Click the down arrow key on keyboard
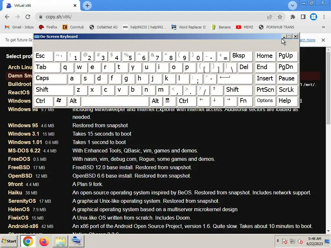331x248 pixels. [x=217, y=101]
